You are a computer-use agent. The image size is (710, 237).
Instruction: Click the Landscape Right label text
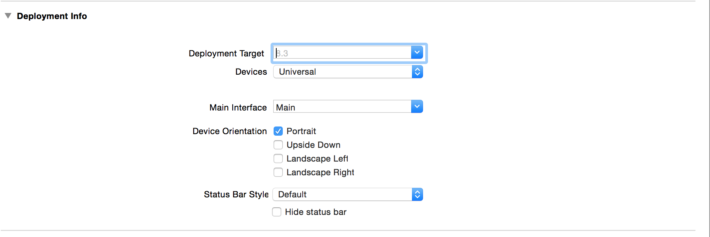320,172
